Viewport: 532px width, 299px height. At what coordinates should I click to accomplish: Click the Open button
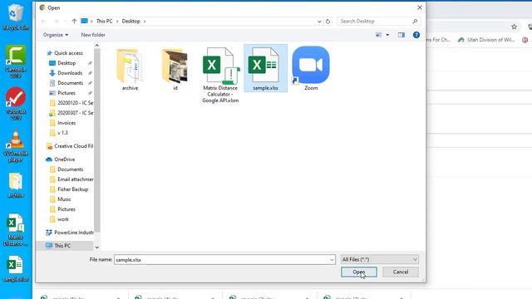(x=358, y=272)
